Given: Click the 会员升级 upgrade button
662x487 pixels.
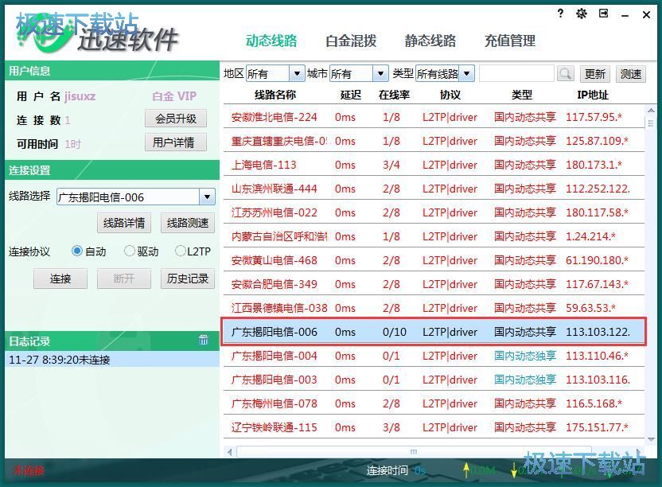Looking at the screenshot, I should coord(175,118).
